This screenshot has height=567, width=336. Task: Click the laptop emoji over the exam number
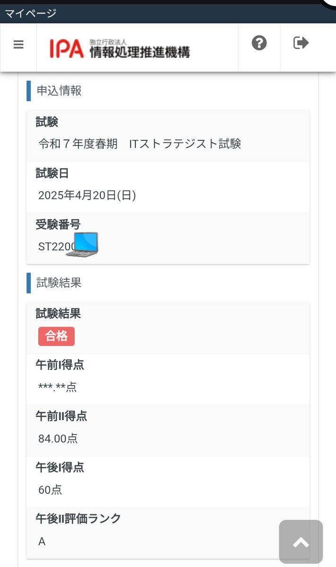click(x=82, y=244)
